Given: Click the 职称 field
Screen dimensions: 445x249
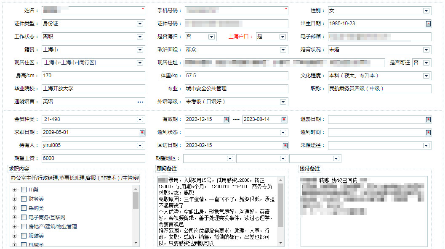Looking at the screenshot, I should click(x=380, y=89).
